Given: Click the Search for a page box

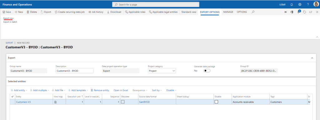Looking at the screenshot, I should [x=156, y=4].
